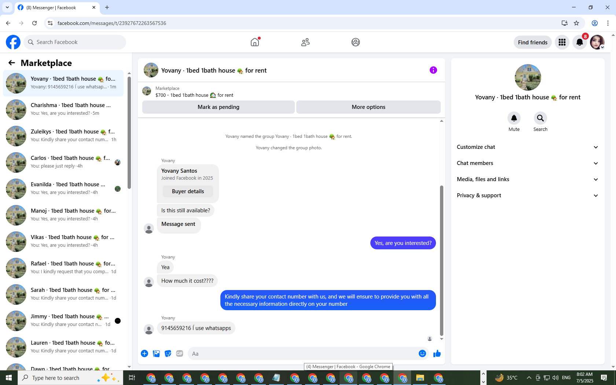The height and width of the screenshot is (385, 616).
Task: Open Windows Start menu
Action: (9, 378)
